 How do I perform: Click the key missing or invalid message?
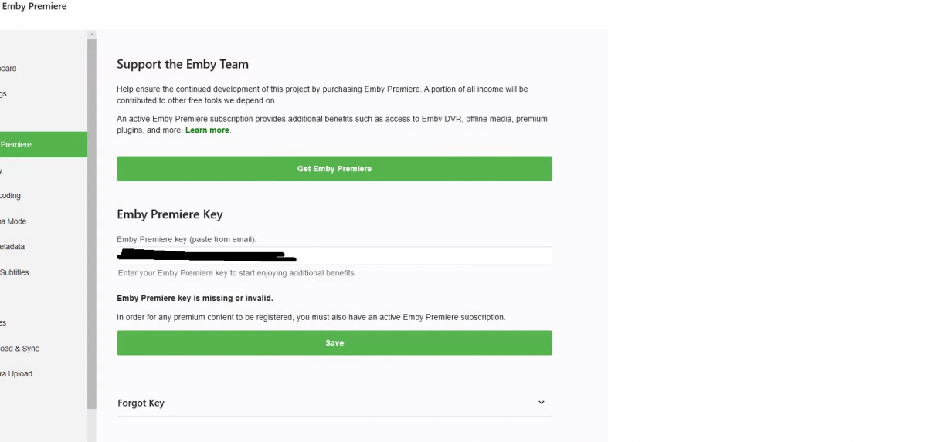tap(195, 298)
